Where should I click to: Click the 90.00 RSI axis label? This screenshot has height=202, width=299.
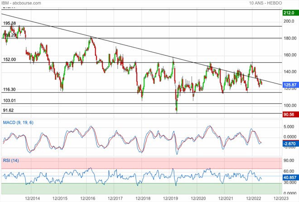pos(289,161)
